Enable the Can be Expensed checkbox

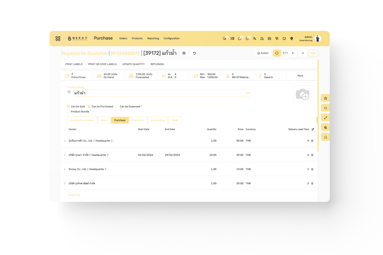coord(117,107)
